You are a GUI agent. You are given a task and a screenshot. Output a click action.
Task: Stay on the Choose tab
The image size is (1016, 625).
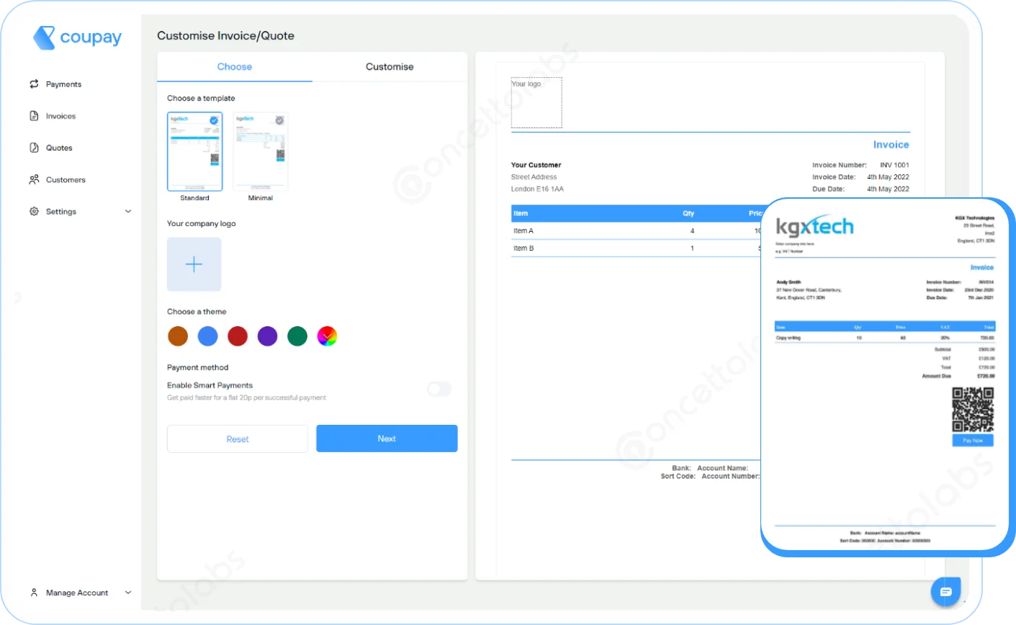click(x=235, y=66)
